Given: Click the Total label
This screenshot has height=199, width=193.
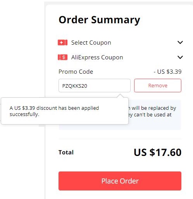Looking at the screenshot, I should tap(66, 152).
